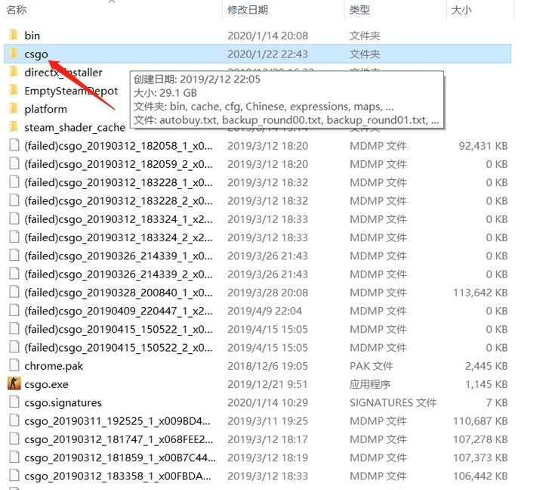Click icon of csgo_20190311_192525_1 file
Screen dimensions: 543x490
14,420
